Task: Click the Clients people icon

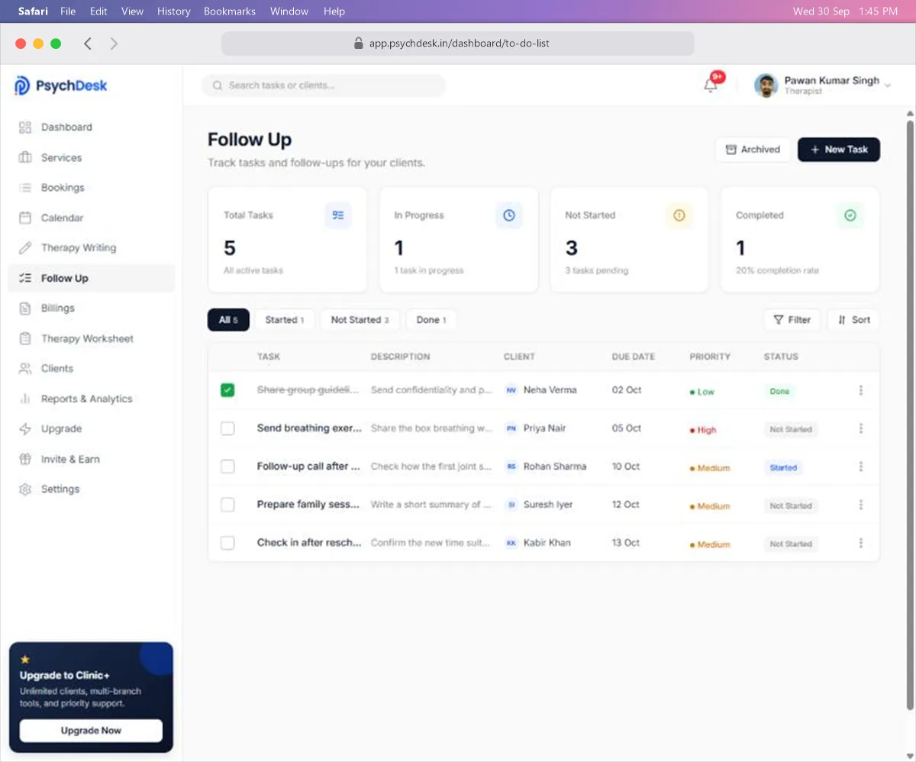Action: [25, 368]
